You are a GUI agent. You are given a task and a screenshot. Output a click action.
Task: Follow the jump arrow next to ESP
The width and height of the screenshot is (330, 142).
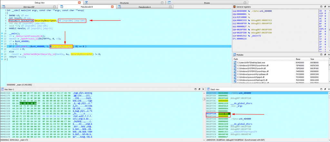249,33
